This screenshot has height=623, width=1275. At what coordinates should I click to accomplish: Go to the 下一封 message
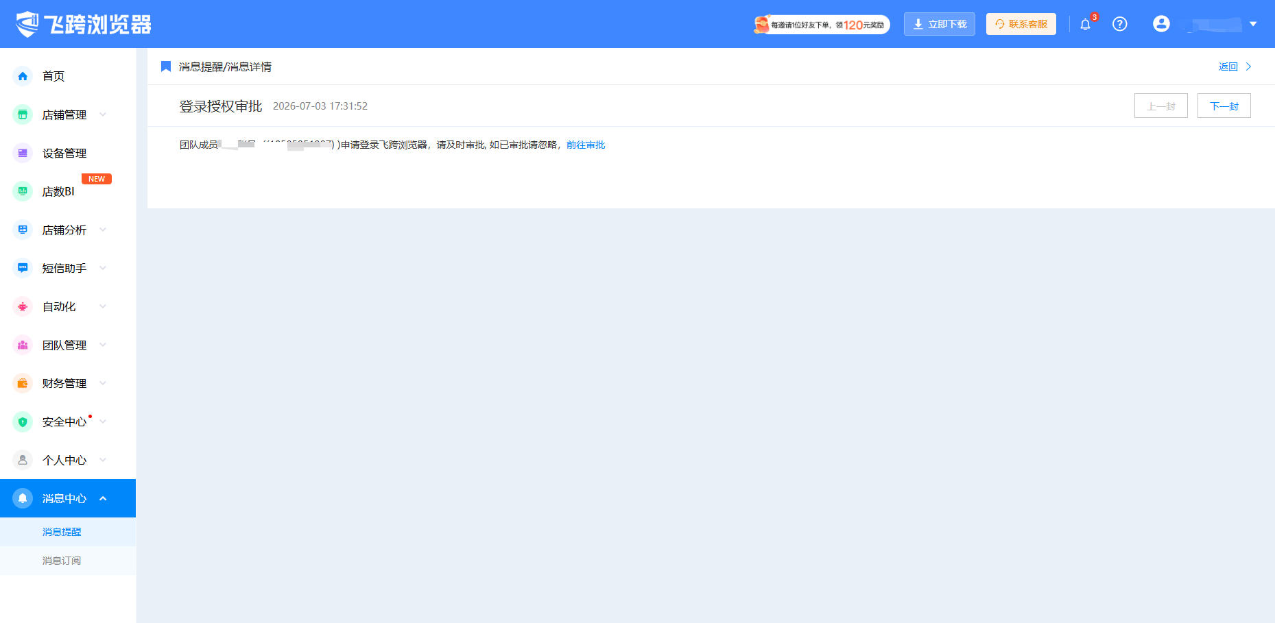point(1224,106)
